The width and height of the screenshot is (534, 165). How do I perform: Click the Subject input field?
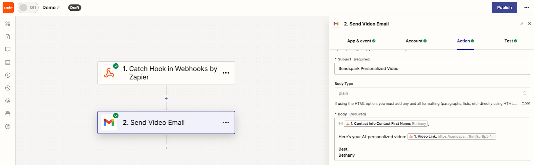pos(432,69)
